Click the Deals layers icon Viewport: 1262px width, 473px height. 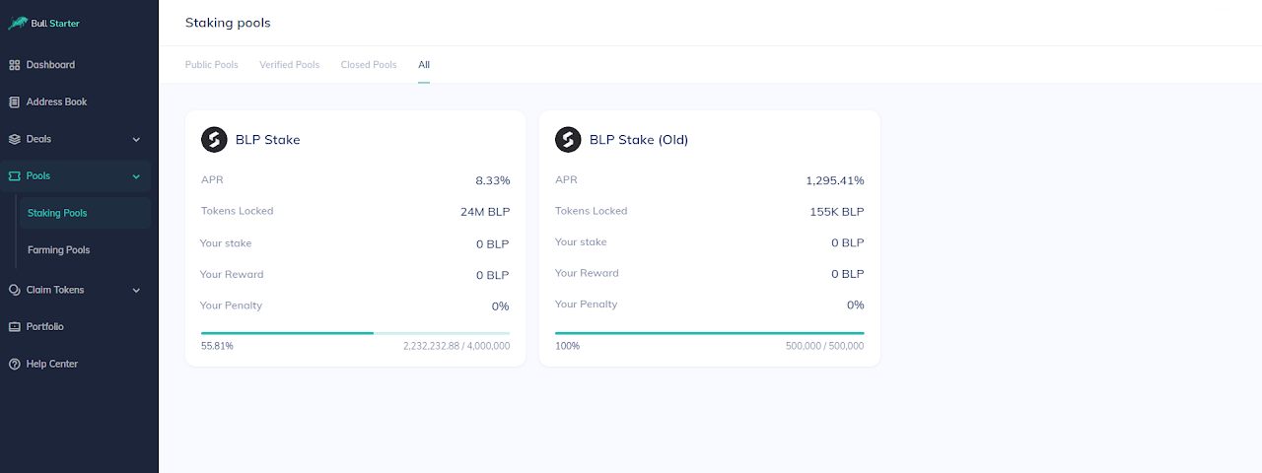pos(15,139)
